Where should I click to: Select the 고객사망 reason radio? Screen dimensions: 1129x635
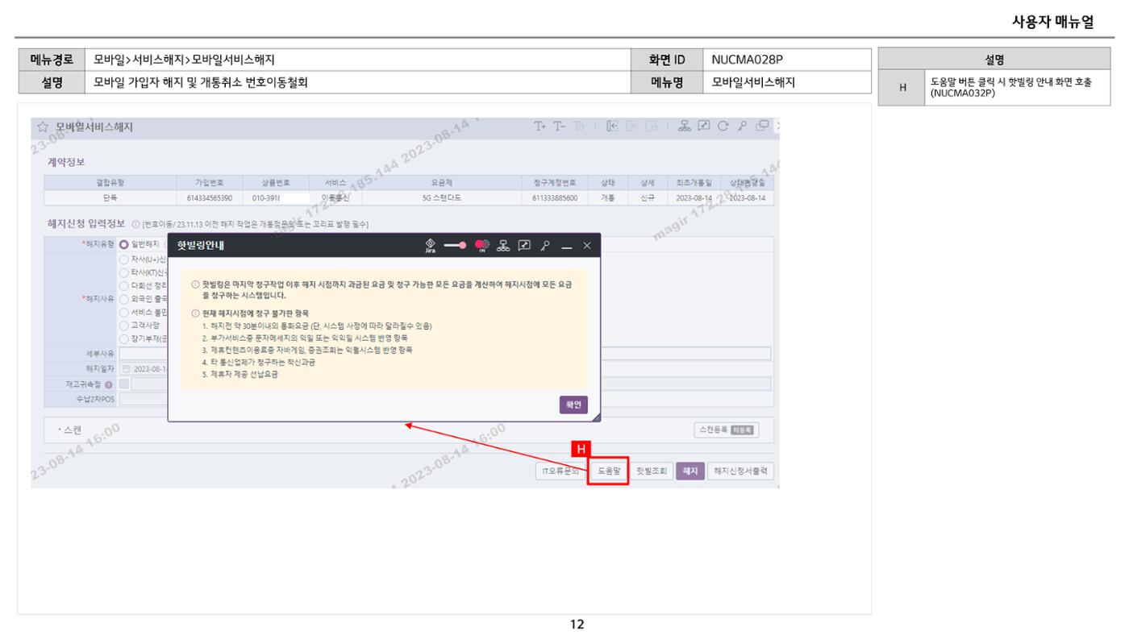123,325
